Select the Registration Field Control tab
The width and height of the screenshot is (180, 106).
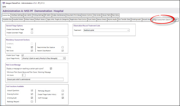(x=78, y=20)
